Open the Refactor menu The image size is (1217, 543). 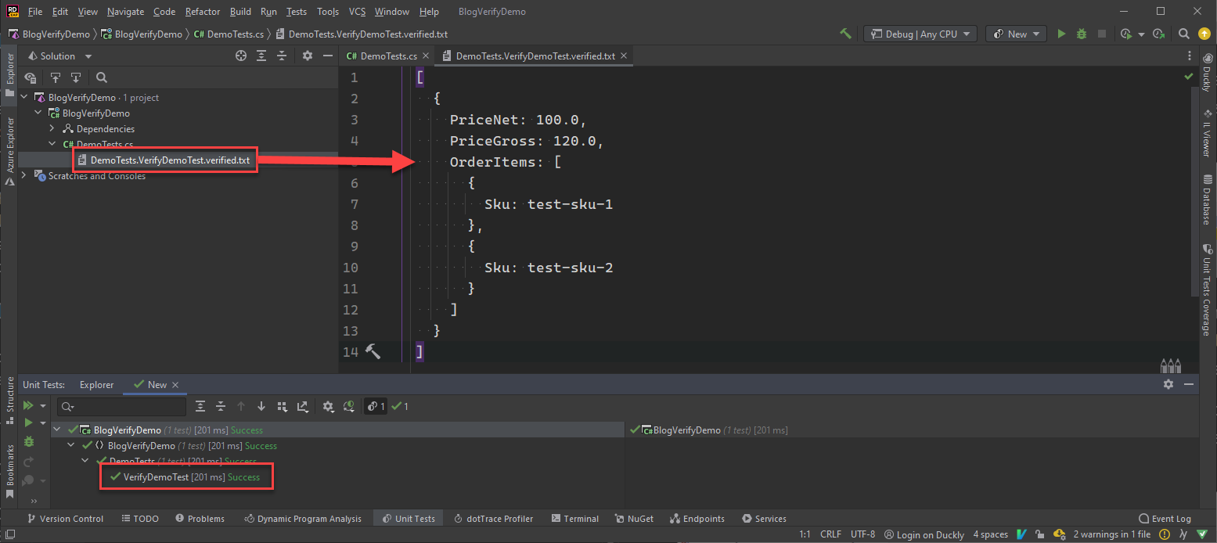click(202, 12)
